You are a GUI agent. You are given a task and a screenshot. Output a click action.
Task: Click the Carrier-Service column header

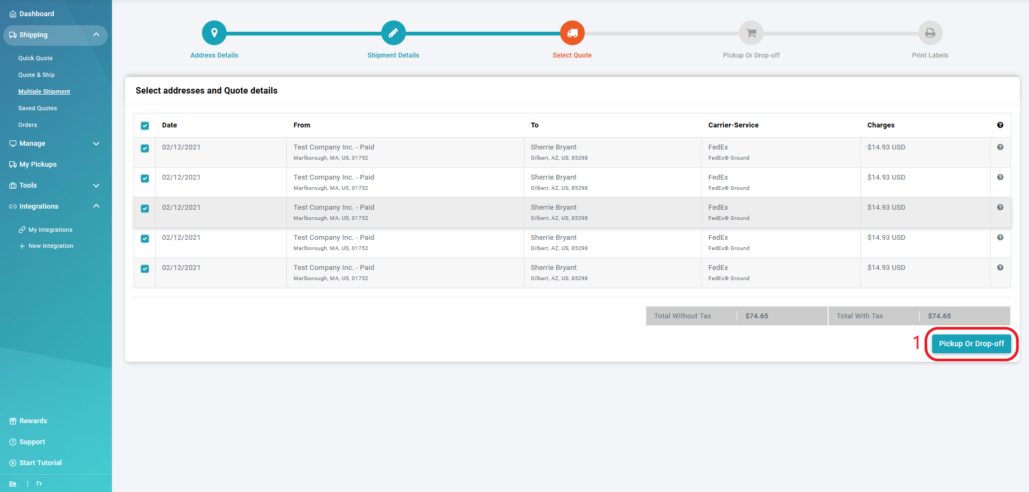(733, 125)
